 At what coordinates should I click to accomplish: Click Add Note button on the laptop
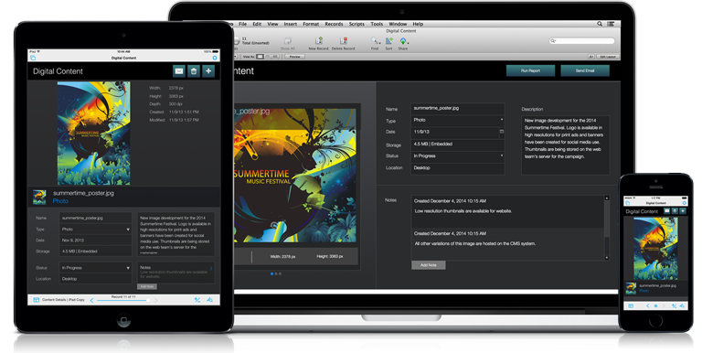point(429,265)
